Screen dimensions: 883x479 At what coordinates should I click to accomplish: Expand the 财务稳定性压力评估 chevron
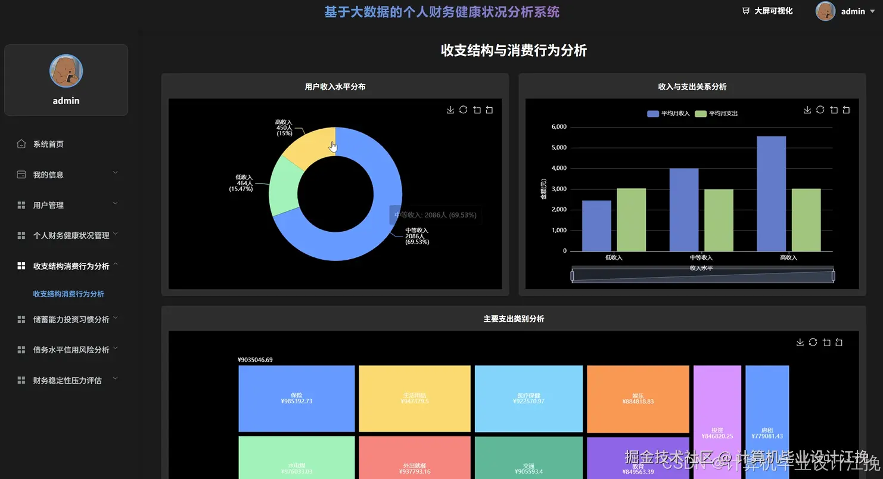click(x=116, y=378)
